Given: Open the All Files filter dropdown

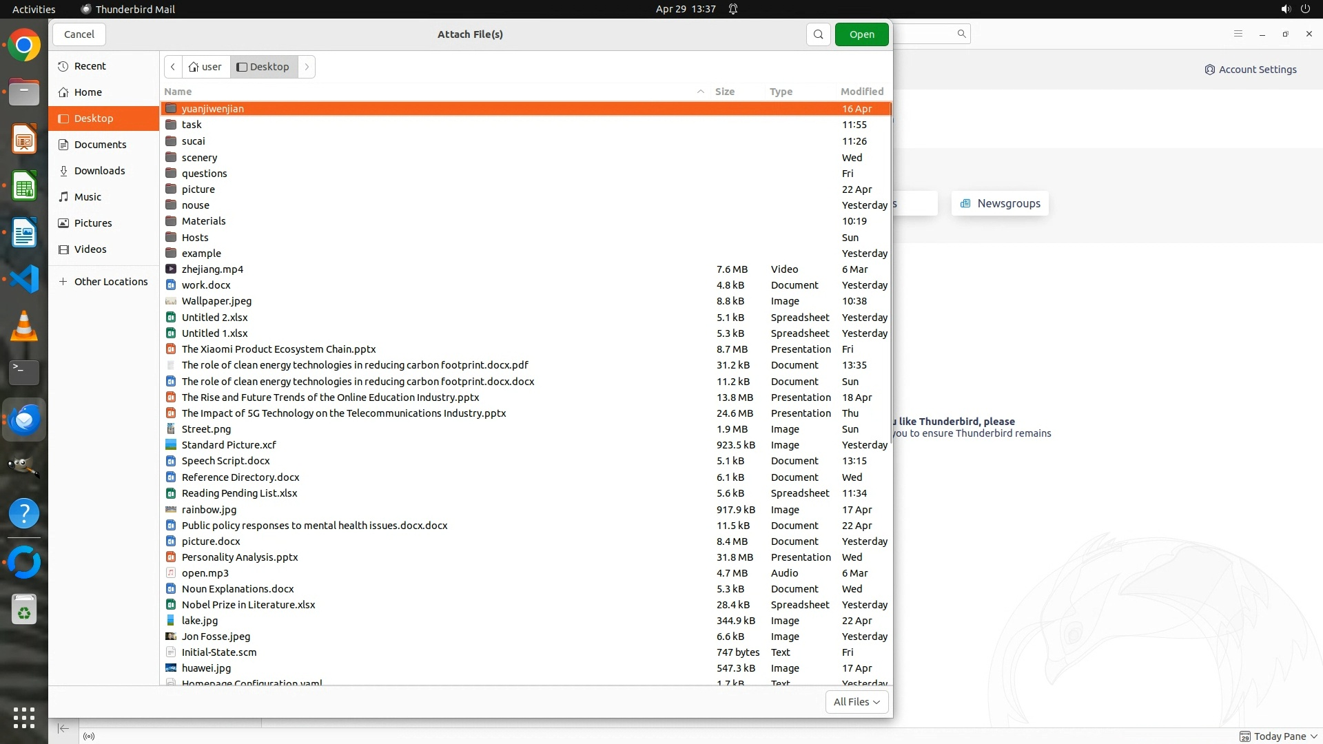Looking at the screenshot, I should coord(857,702).
